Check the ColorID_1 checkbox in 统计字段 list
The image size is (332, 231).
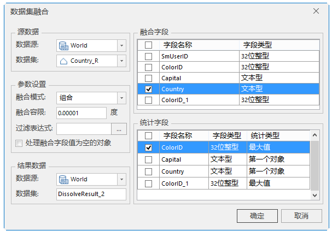(148, 183)
